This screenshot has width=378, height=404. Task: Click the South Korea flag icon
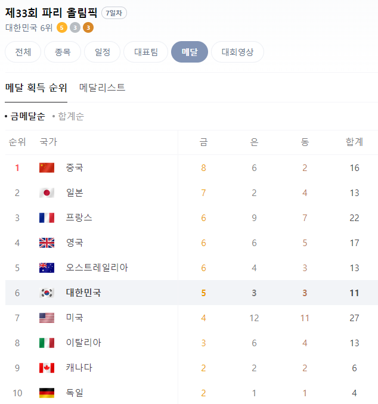click(x=47, y=293)
